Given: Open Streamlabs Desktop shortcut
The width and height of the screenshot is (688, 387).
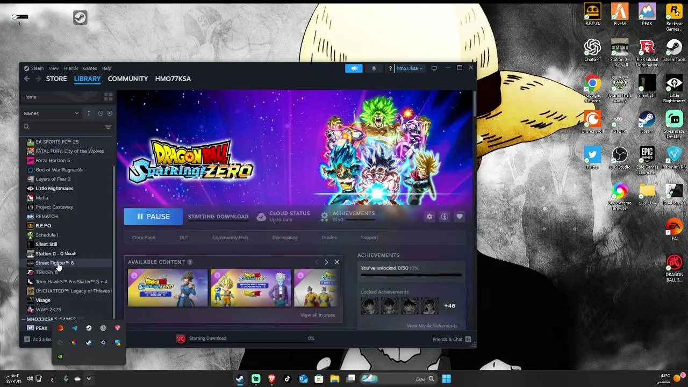Looking at the screenshot, I should [x=675, y=125].
